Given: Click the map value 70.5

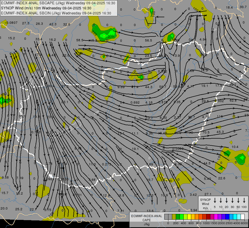Looking at the screenshot, I should [206, 132].
